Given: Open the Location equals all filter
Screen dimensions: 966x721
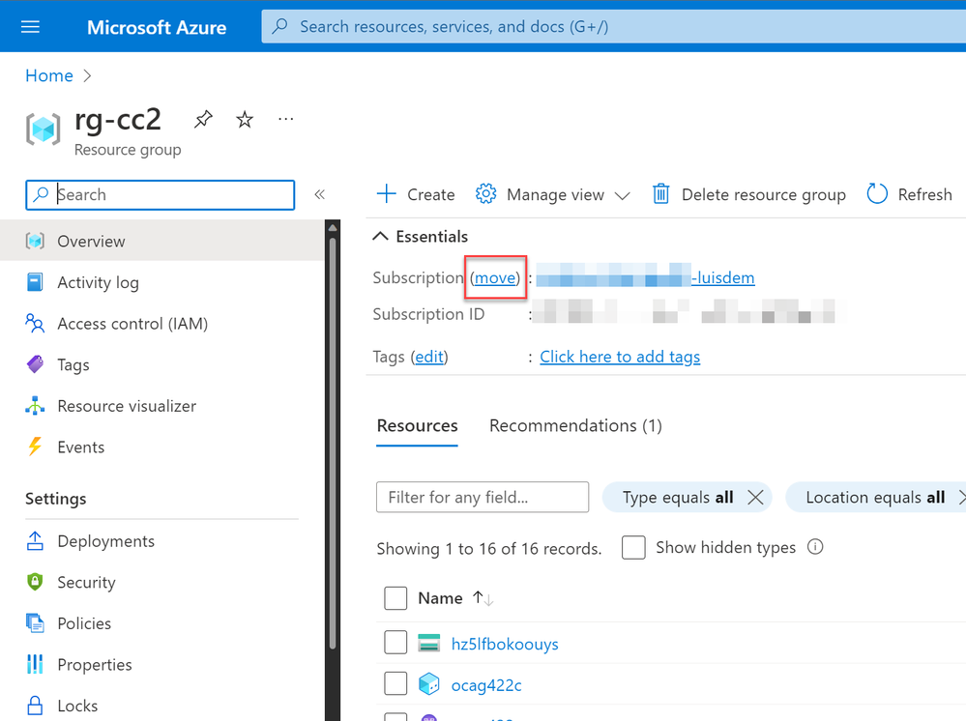Looking at the screenshot, I should click(x=875, y=497).
